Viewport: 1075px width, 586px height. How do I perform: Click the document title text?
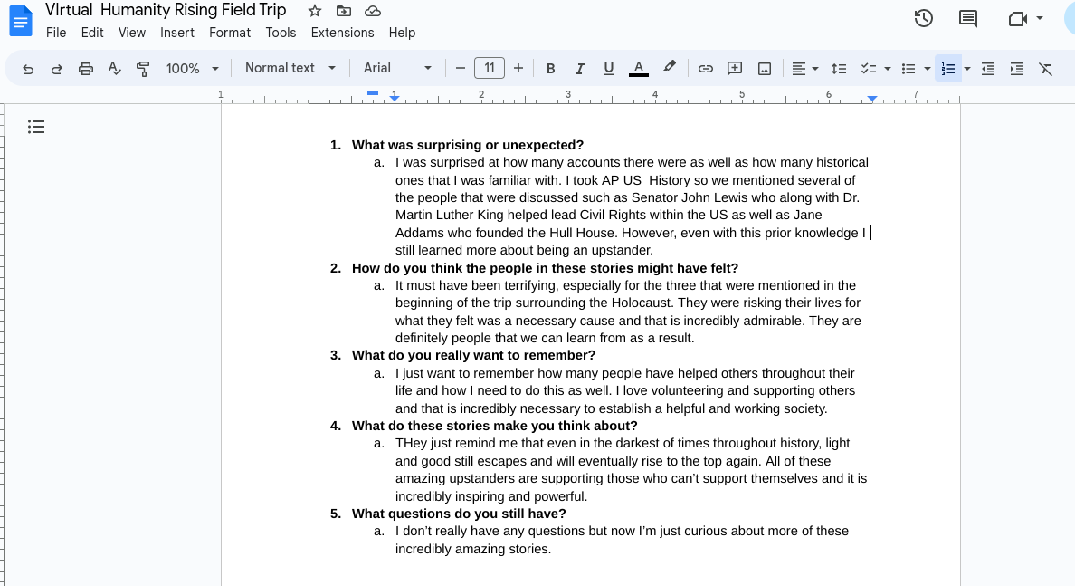pos(166,10)
